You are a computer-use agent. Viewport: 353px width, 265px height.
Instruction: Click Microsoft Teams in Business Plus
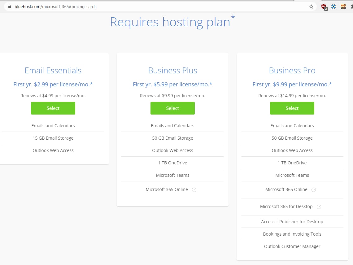coord(173,175)
